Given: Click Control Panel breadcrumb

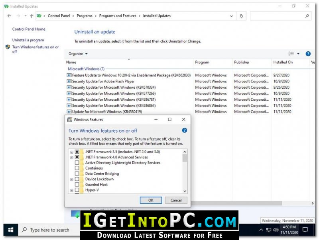Looking at the screenshot, I should click(59, 16).
